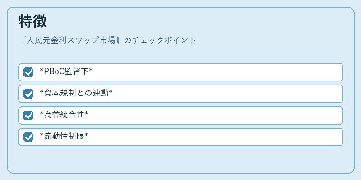Uncheck the PBoC監督下 checkbox
This screenshot has width=361, height=180.
(x=28, y=72)
